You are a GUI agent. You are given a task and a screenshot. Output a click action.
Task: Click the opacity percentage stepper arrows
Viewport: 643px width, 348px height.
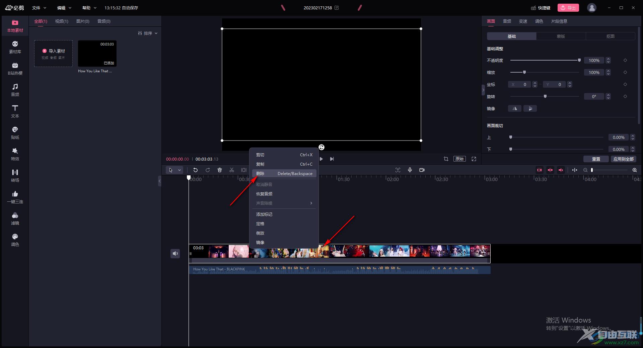pyautogui.click(x=608, y=60)
